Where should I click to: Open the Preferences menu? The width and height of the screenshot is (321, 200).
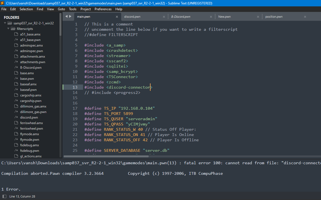point(103,9)
